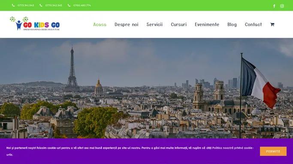
Task: Go to the Acasa menu item
Action: click(100, 24)
